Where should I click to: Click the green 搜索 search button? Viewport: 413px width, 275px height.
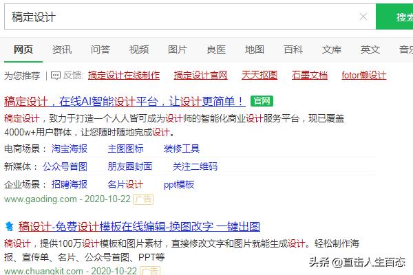click(x=394, y=16)
